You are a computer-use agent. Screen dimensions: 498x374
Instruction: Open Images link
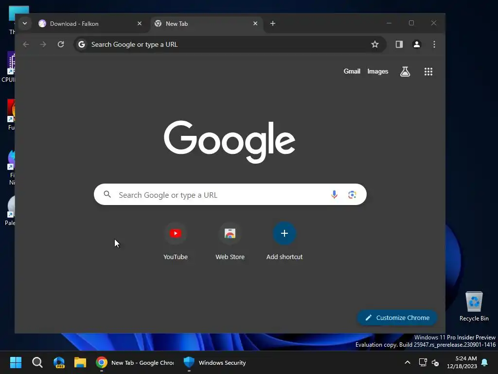pyautogui.click(x=377, y=72)
